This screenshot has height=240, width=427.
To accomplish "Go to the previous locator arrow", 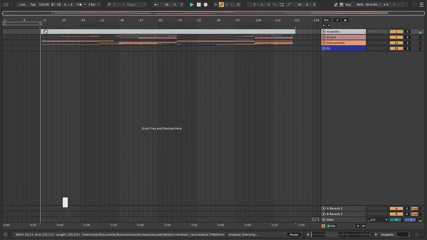I will coord(323,25).
